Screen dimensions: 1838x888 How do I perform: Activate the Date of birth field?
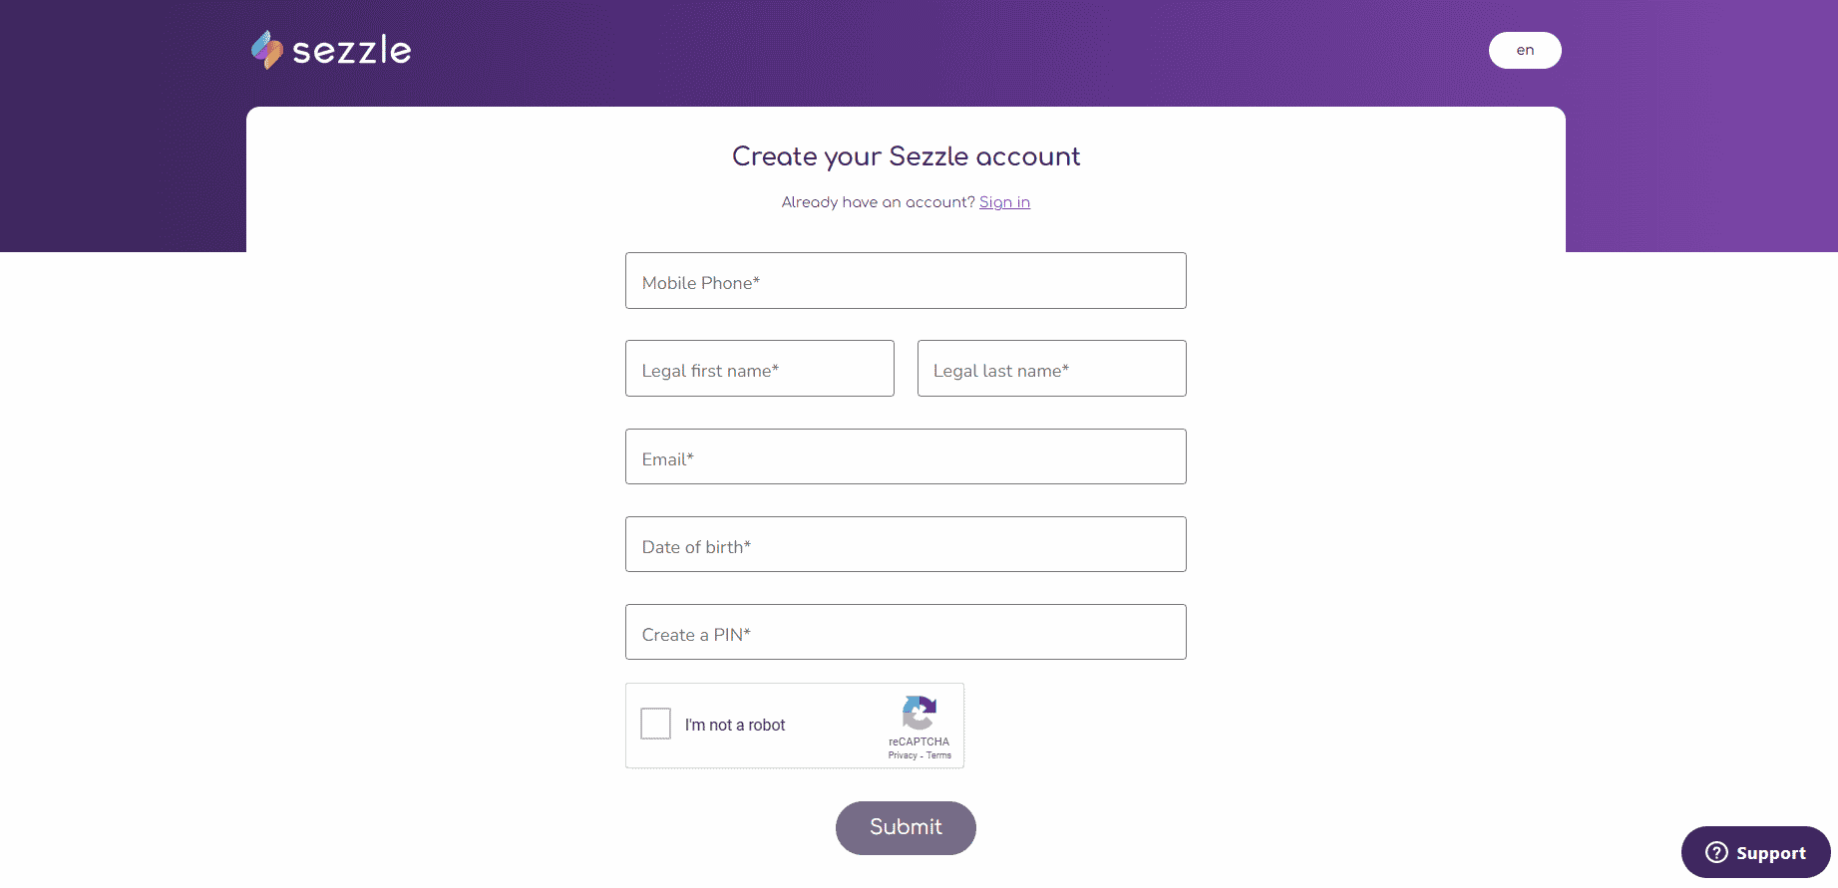(x=906, y=544)
